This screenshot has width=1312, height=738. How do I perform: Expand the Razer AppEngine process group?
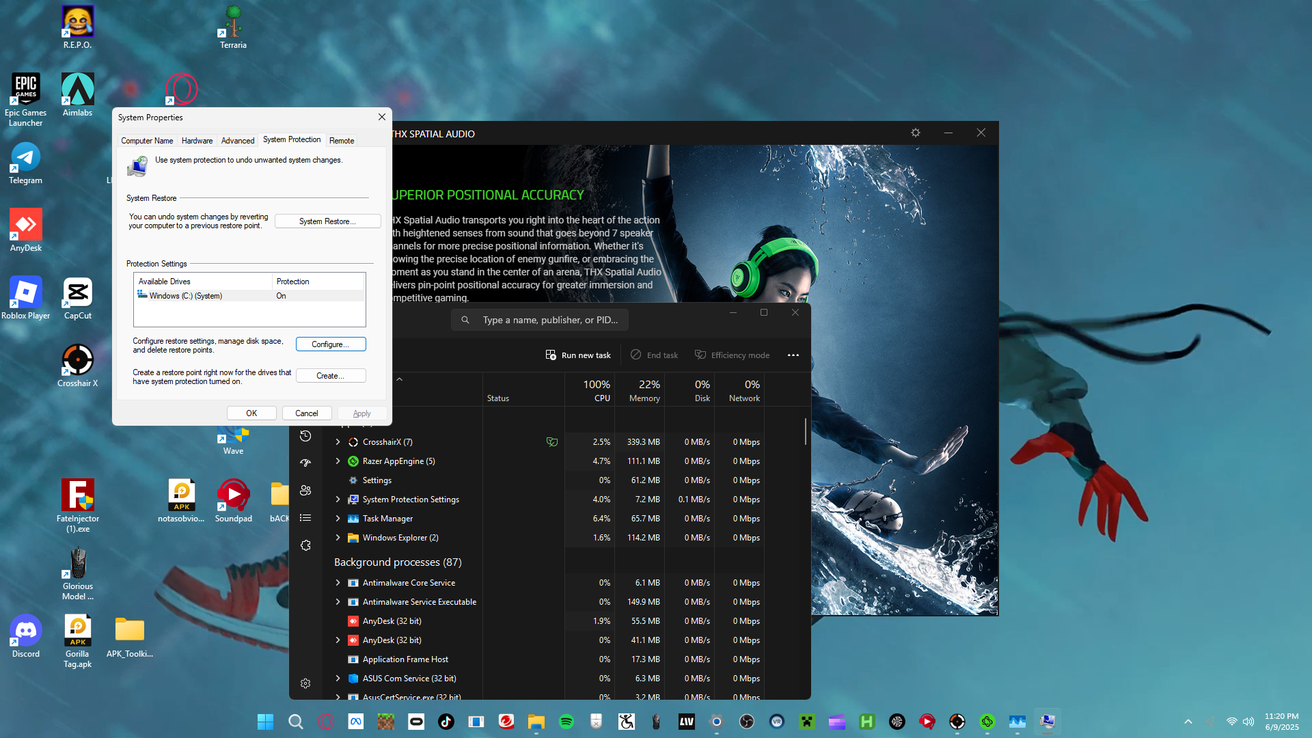(338, 461)
